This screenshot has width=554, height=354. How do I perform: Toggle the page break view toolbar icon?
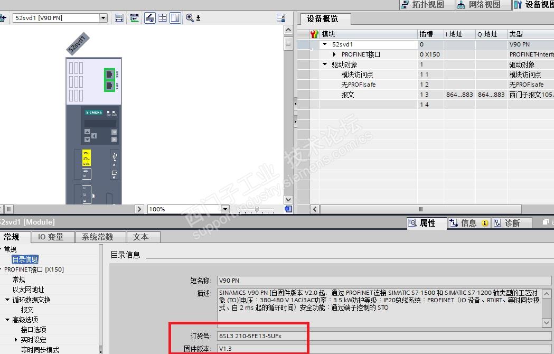(x=175, y=17)
